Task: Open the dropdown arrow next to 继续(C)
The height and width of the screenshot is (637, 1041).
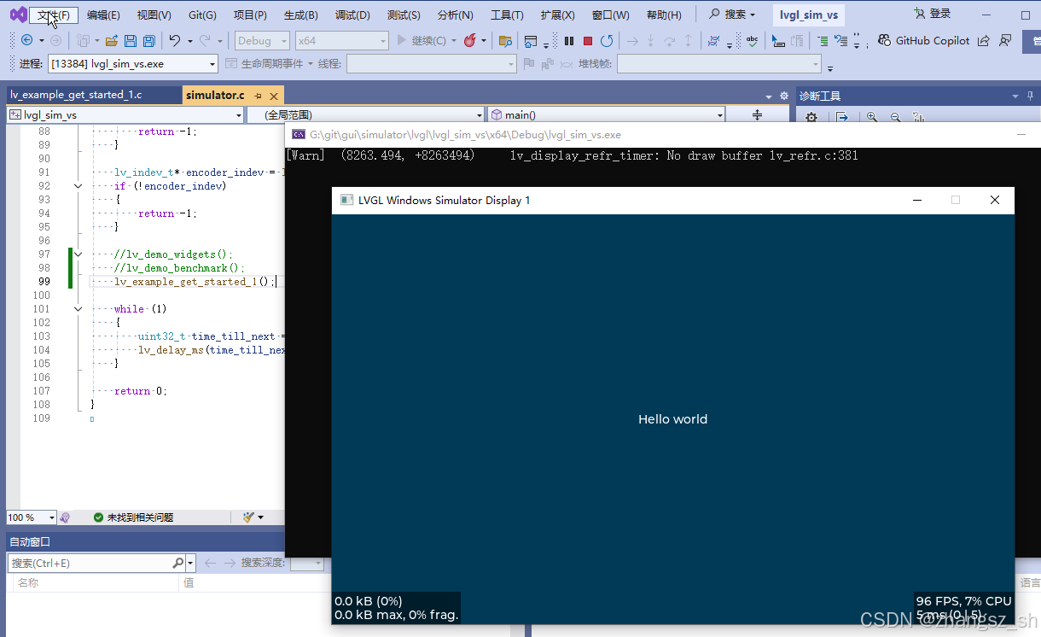Action: click(454, 41)
